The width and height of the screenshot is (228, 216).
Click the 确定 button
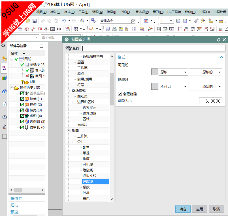point(183,209)
